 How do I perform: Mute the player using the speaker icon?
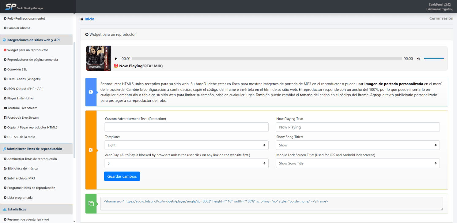[x=418, y=59]
